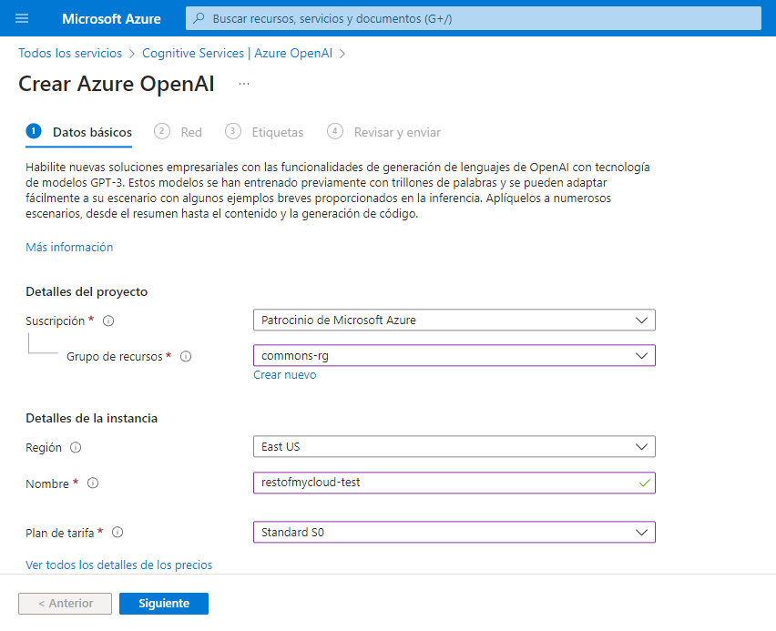The height and width of the screenshot is (631, 776).
Task: Open Cognitive Services | Azure OpenAI breadcrumb
Action: coord(237,53)
